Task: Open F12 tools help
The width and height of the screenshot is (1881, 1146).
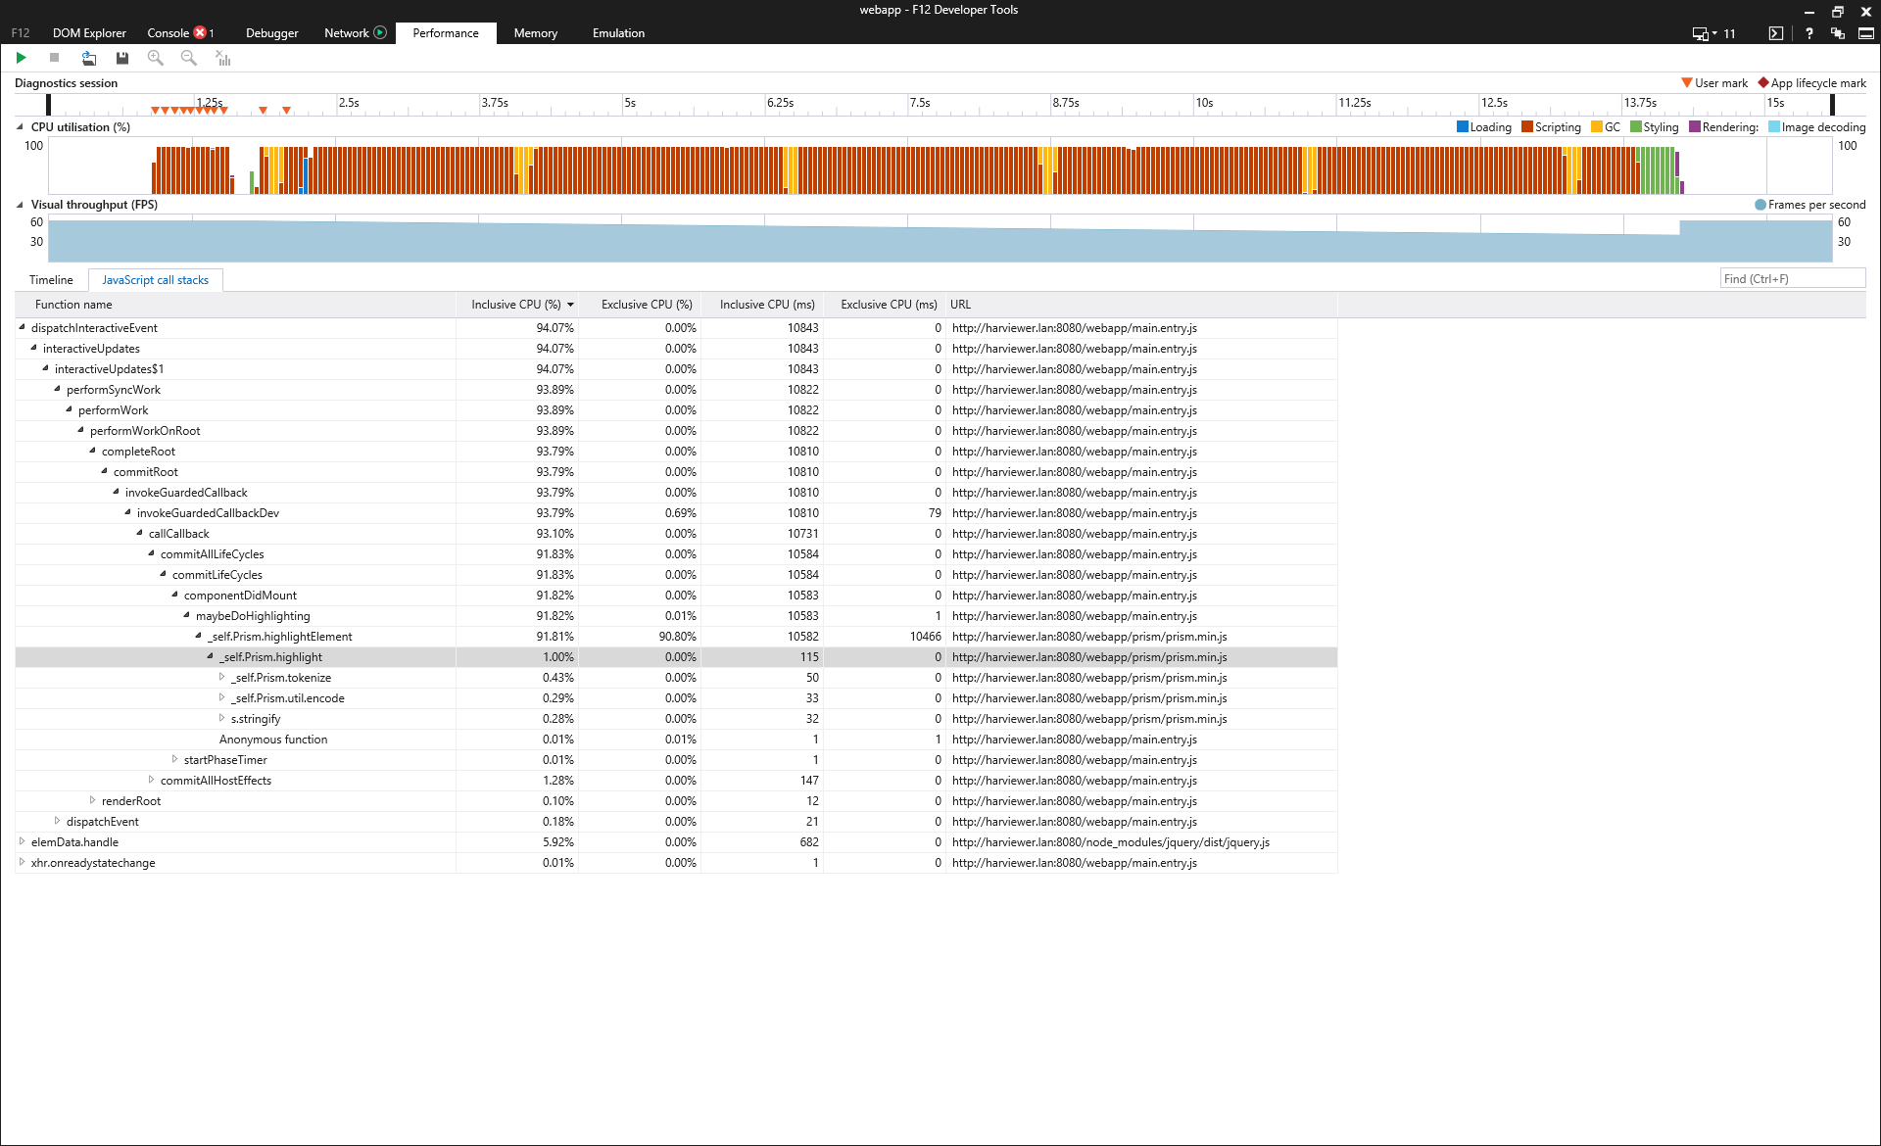Action: [x=1809, y=33]
